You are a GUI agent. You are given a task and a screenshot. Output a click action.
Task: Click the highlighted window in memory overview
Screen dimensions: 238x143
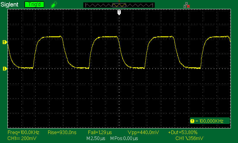pos(119,5)
